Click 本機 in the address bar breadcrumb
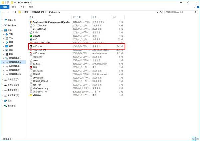 tap(26, 12)
